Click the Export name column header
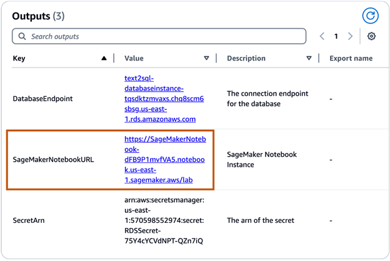The width and height of the screenshot is (390, 261). point(351,58)
